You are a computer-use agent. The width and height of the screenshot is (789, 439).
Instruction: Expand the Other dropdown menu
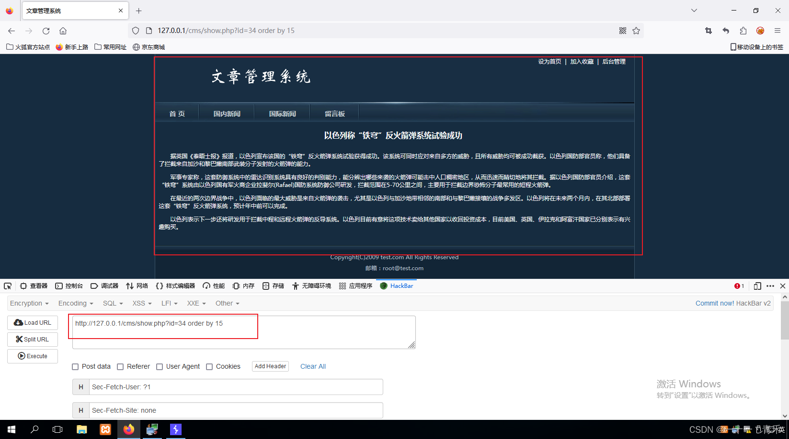click(x=227, y=303)
